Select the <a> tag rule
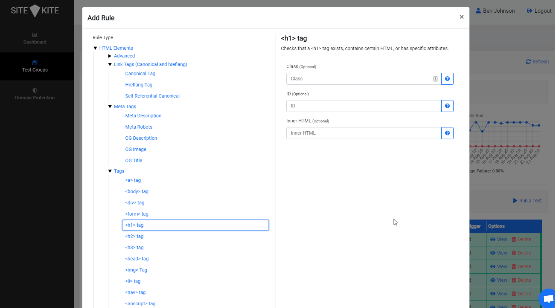The image size is (555, 308). (133, 180)
